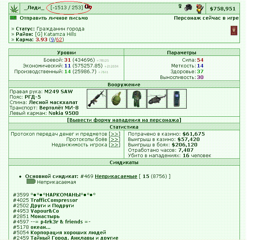The height and width of the screenshot is (240, 265).
Task: Open positive karma votes link 9
Action: tap(52, 40)
